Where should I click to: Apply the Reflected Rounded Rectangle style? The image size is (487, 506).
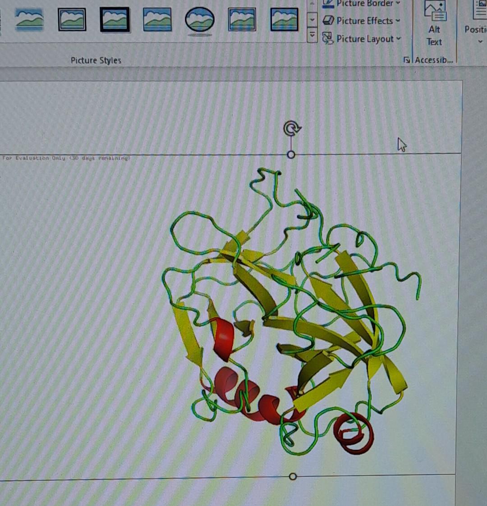click(x=243, y=20)
